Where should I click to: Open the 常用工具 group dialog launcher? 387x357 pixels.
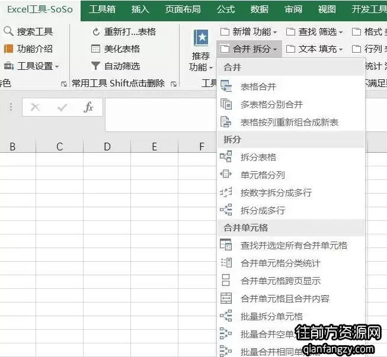coord(174,84)
